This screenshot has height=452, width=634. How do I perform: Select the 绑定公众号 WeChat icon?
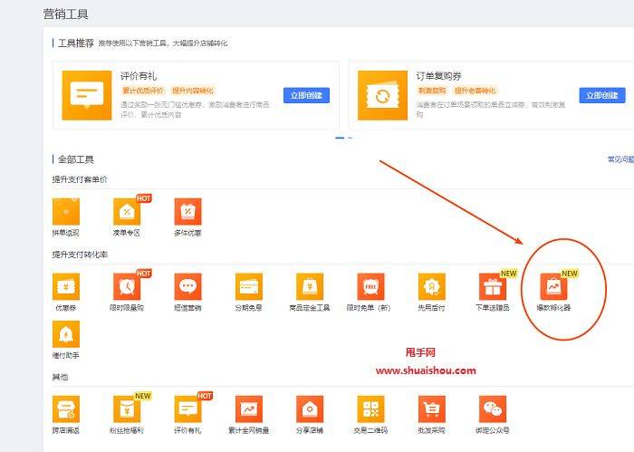pos(493,409)
